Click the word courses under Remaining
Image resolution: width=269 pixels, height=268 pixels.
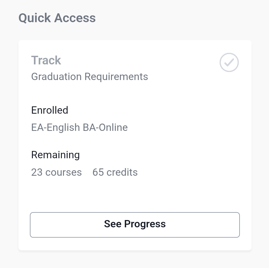[63, 172]
